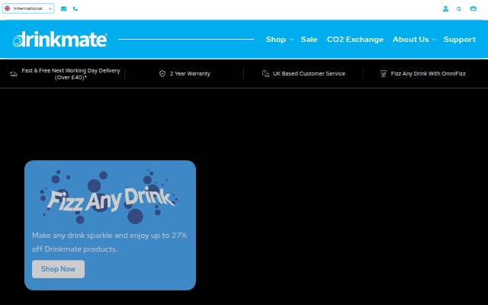Open the Sale page
The image size is (488, 305).
click(309, 40)
